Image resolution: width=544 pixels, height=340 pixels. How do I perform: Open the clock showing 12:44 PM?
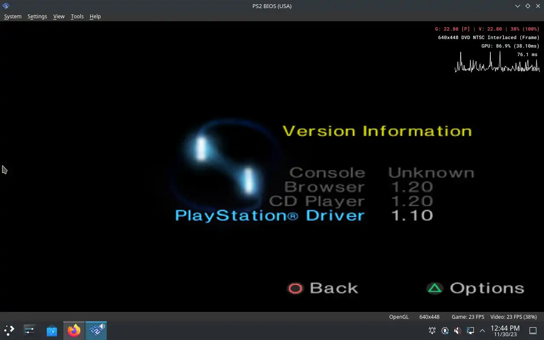[x=505, y=331]
